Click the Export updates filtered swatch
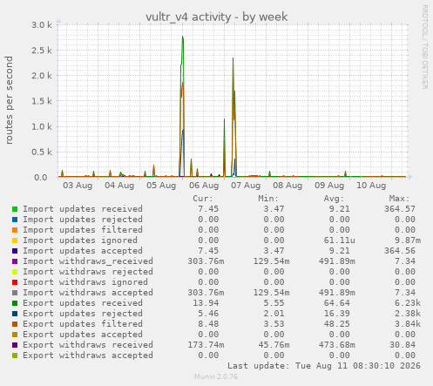The image size is (433, 386). point(15,324)
